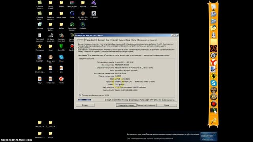Click the rocket icon in orange dock
The image size is (253, 142).
(213, 35)
